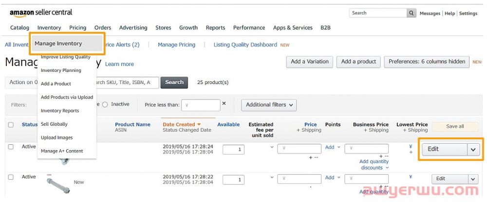Image resolution: width=487 pixels, height=204 pixels.
Task: Expand the Additional filters dropdown
Action: (x=269, y=105)
